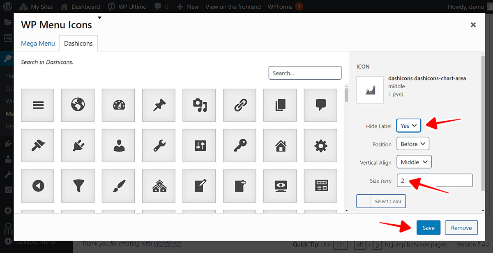Switch to the Mega Menu tab
Image resolution: width=493 pixels, height=253 pixels.
point(38,43)
